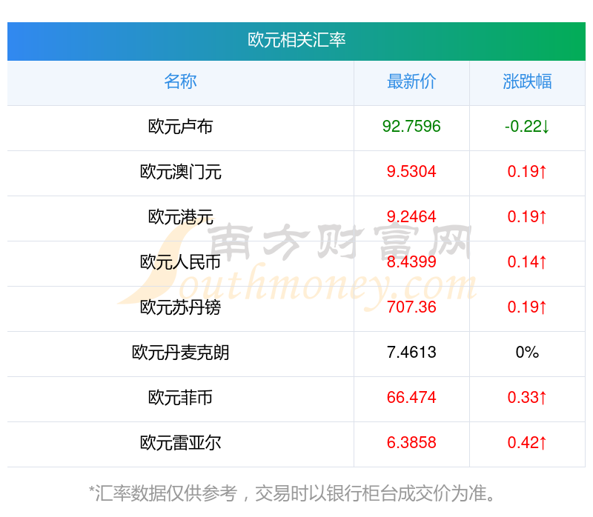Click the 7.4613 price for 丹麦克朗
Viewport: 593px width, 517px height.
coord(411,353)
